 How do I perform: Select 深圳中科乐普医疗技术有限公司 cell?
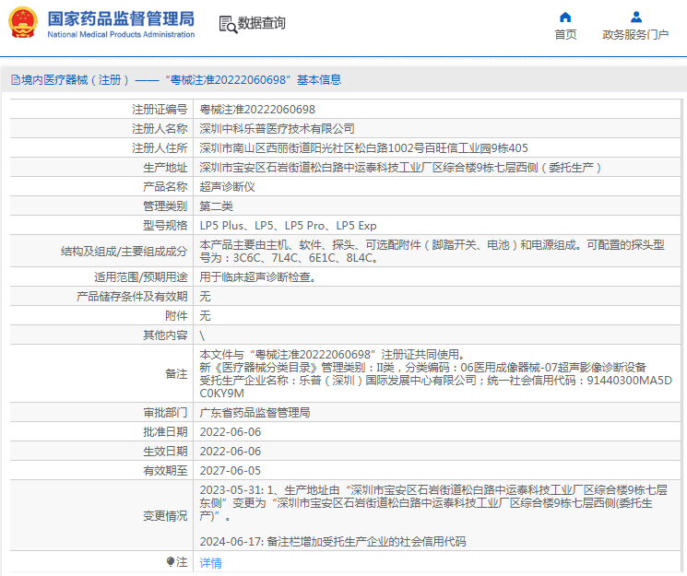click(277, 128)
